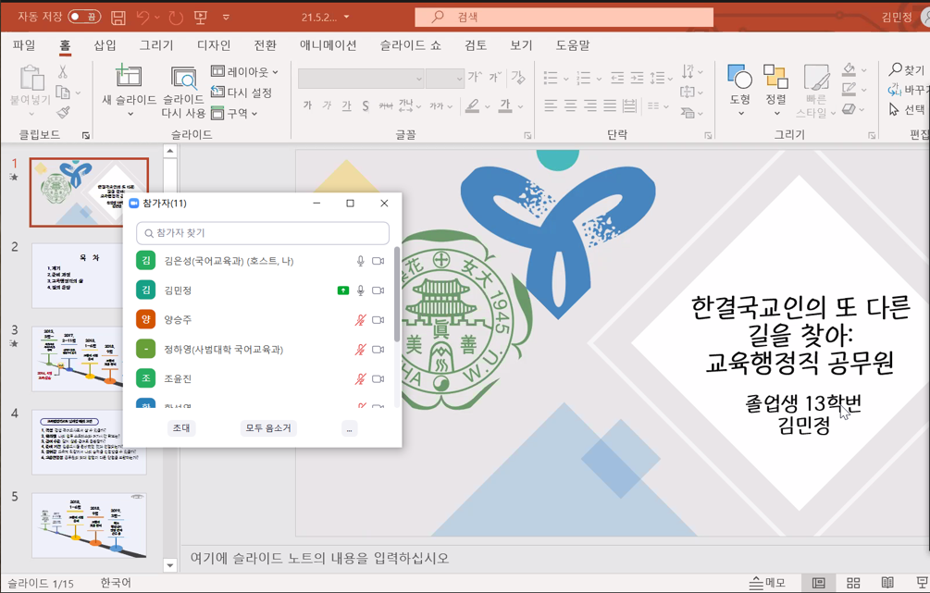Toggle Strikethrough formatting button

tap(386, 105)
